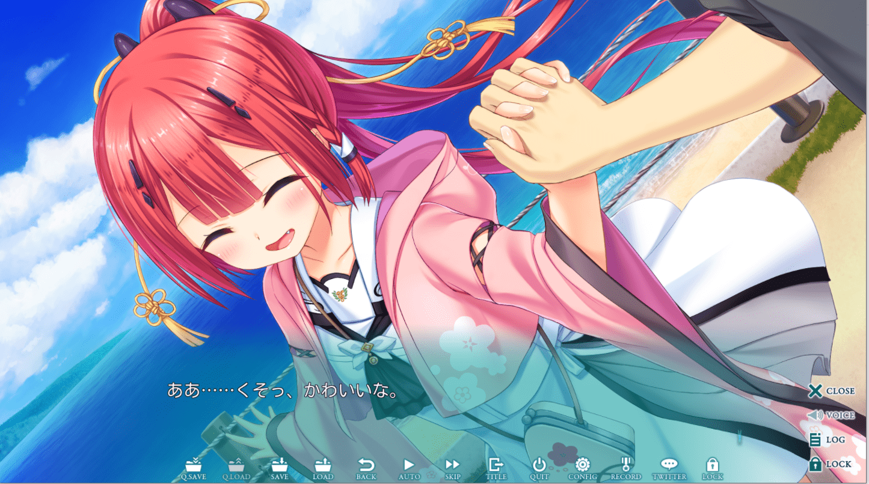Toggle the LOCK icon on the right side menu
Image resolution: width=869 pixels, height=484 pixels.
click(830, 464)
